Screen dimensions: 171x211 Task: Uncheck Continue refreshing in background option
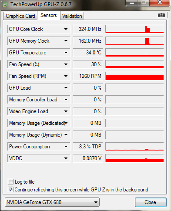pyautogui.click(x=10, y=190)
